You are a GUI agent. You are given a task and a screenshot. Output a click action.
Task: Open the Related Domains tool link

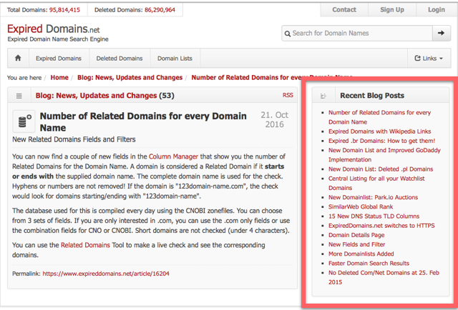[x=85, y=245]
